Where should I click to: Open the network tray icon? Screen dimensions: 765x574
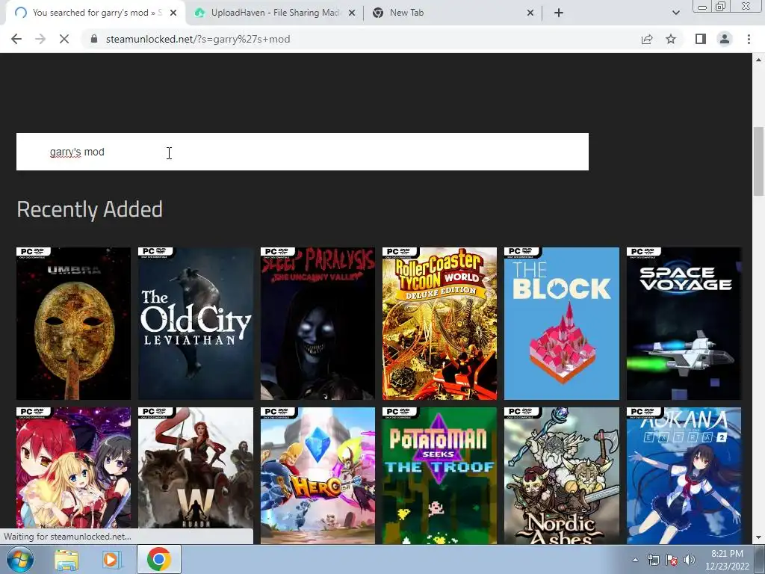click(x=653, y=560)
